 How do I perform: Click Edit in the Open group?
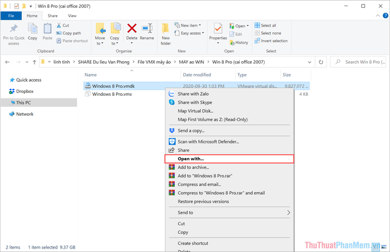[236, 34]
